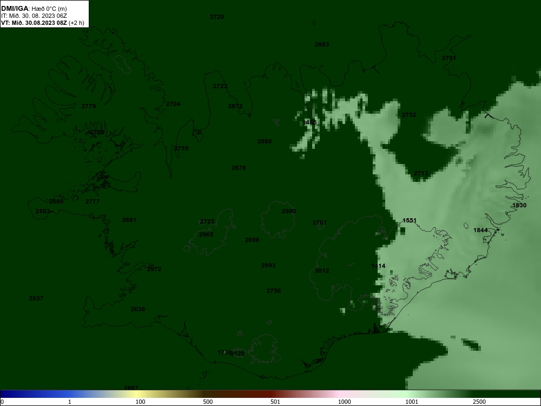Viewport: 541px width, 406px height.
Task: Select the map value 2680
Action: pyautogui.click(x=56, y=201)
